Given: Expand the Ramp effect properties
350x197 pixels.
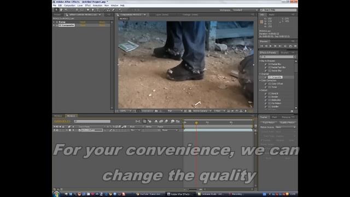Looking at the screenshot, I should click(x=54, y=22).
